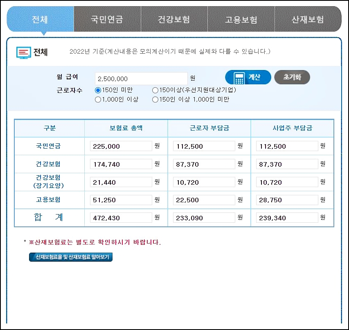Open the 건강보험 tab
Screen dimensions: 349x330
tap(174, 19)
